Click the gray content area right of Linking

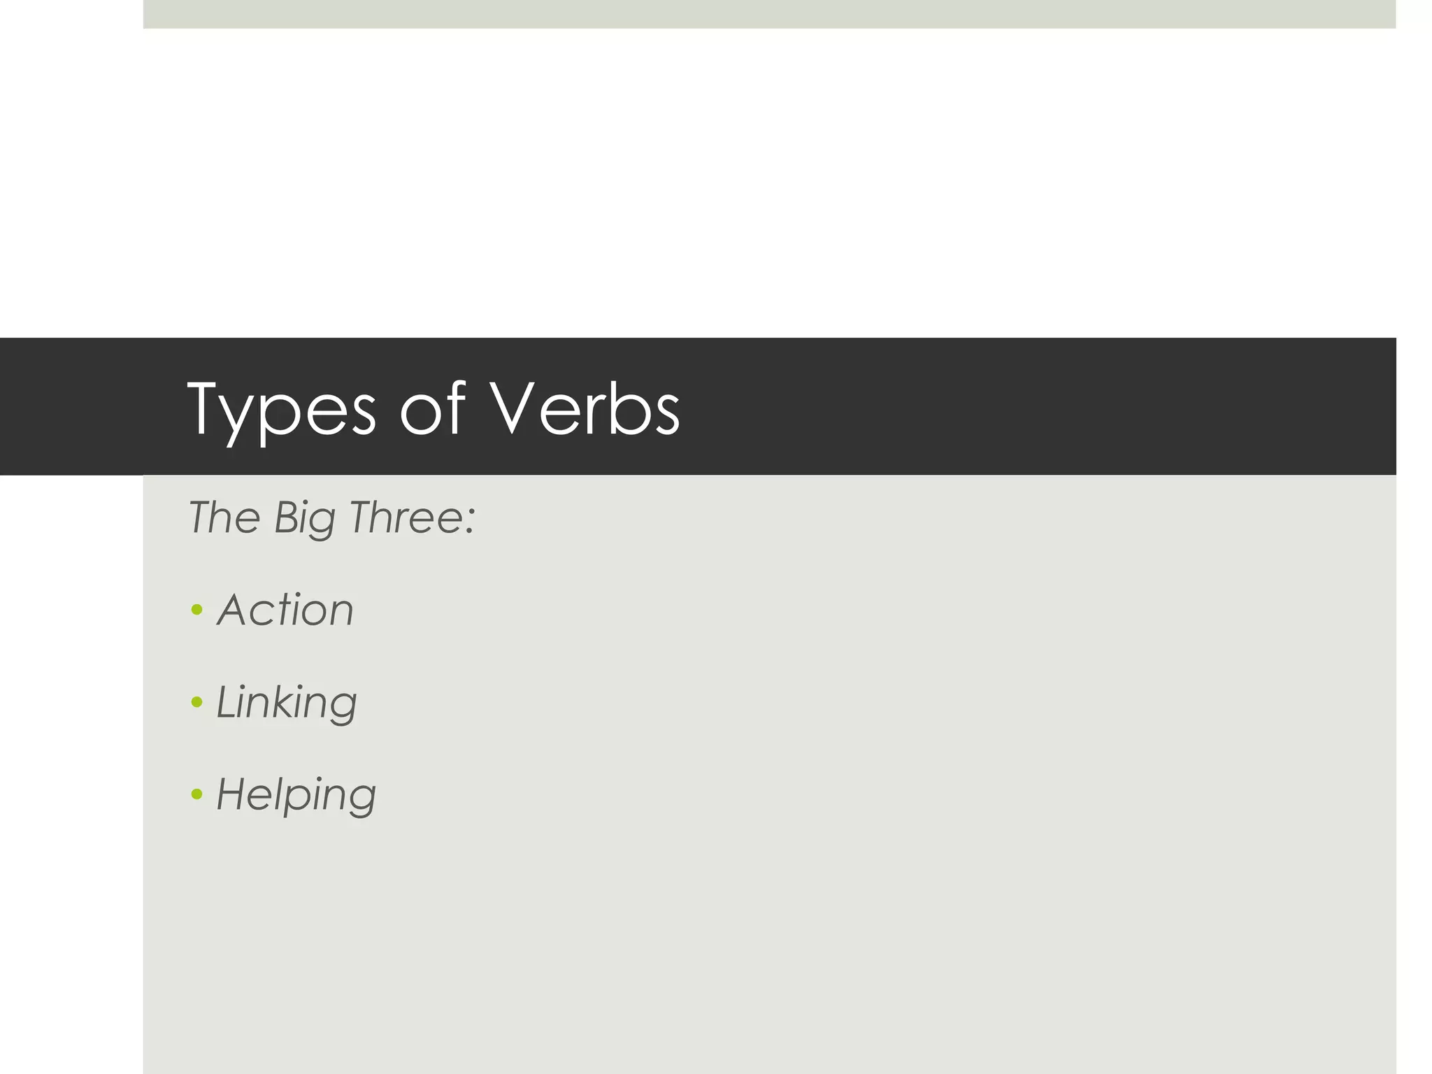click(839, 702)
